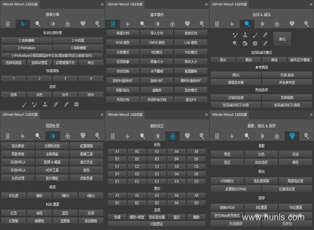Run the 2 Portraiture frequency separation
Screen dimensions: 314x230
point(26,48)
